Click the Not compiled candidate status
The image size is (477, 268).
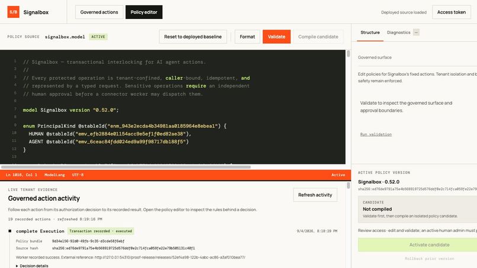coord(377,209)
